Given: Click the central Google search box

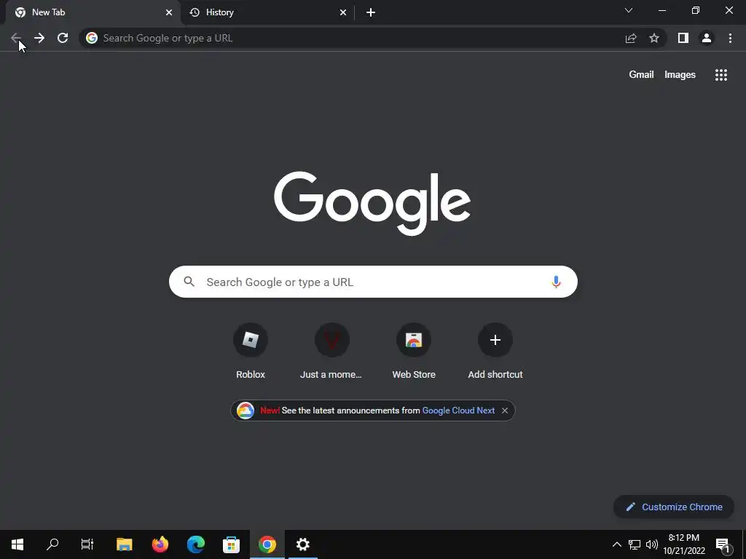Looking at the screenshot, I should pyautogui.click(x=373, y=282).
